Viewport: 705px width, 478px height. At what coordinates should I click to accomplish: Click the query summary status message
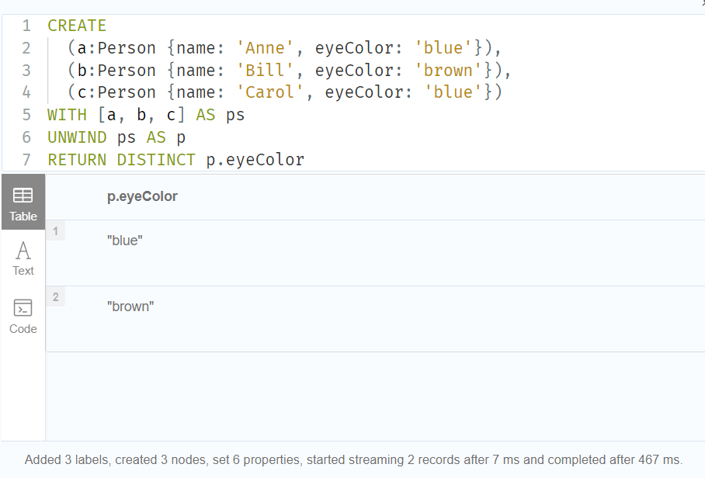click(x=353, y=459)
